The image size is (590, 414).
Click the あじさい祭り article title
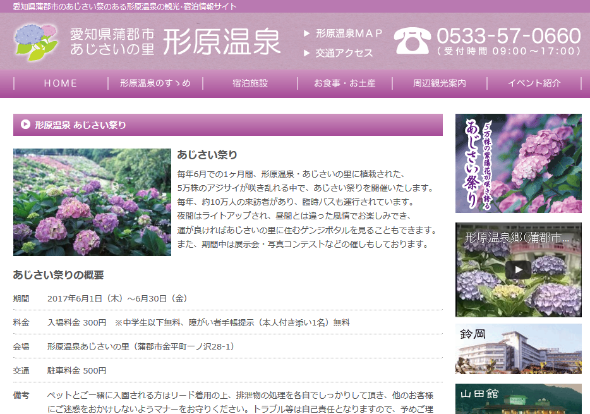click(207, 155)
